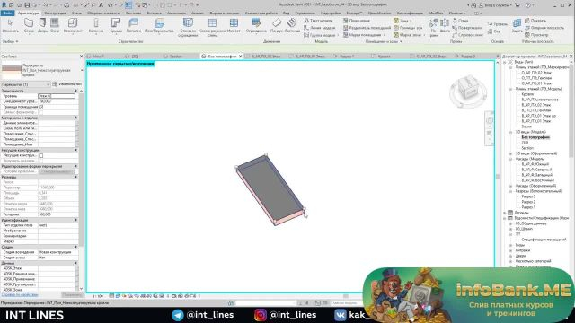Viewport: 575px width, 323px height.
Task: Click the Изменить тип button
Action: pos(67,84)
